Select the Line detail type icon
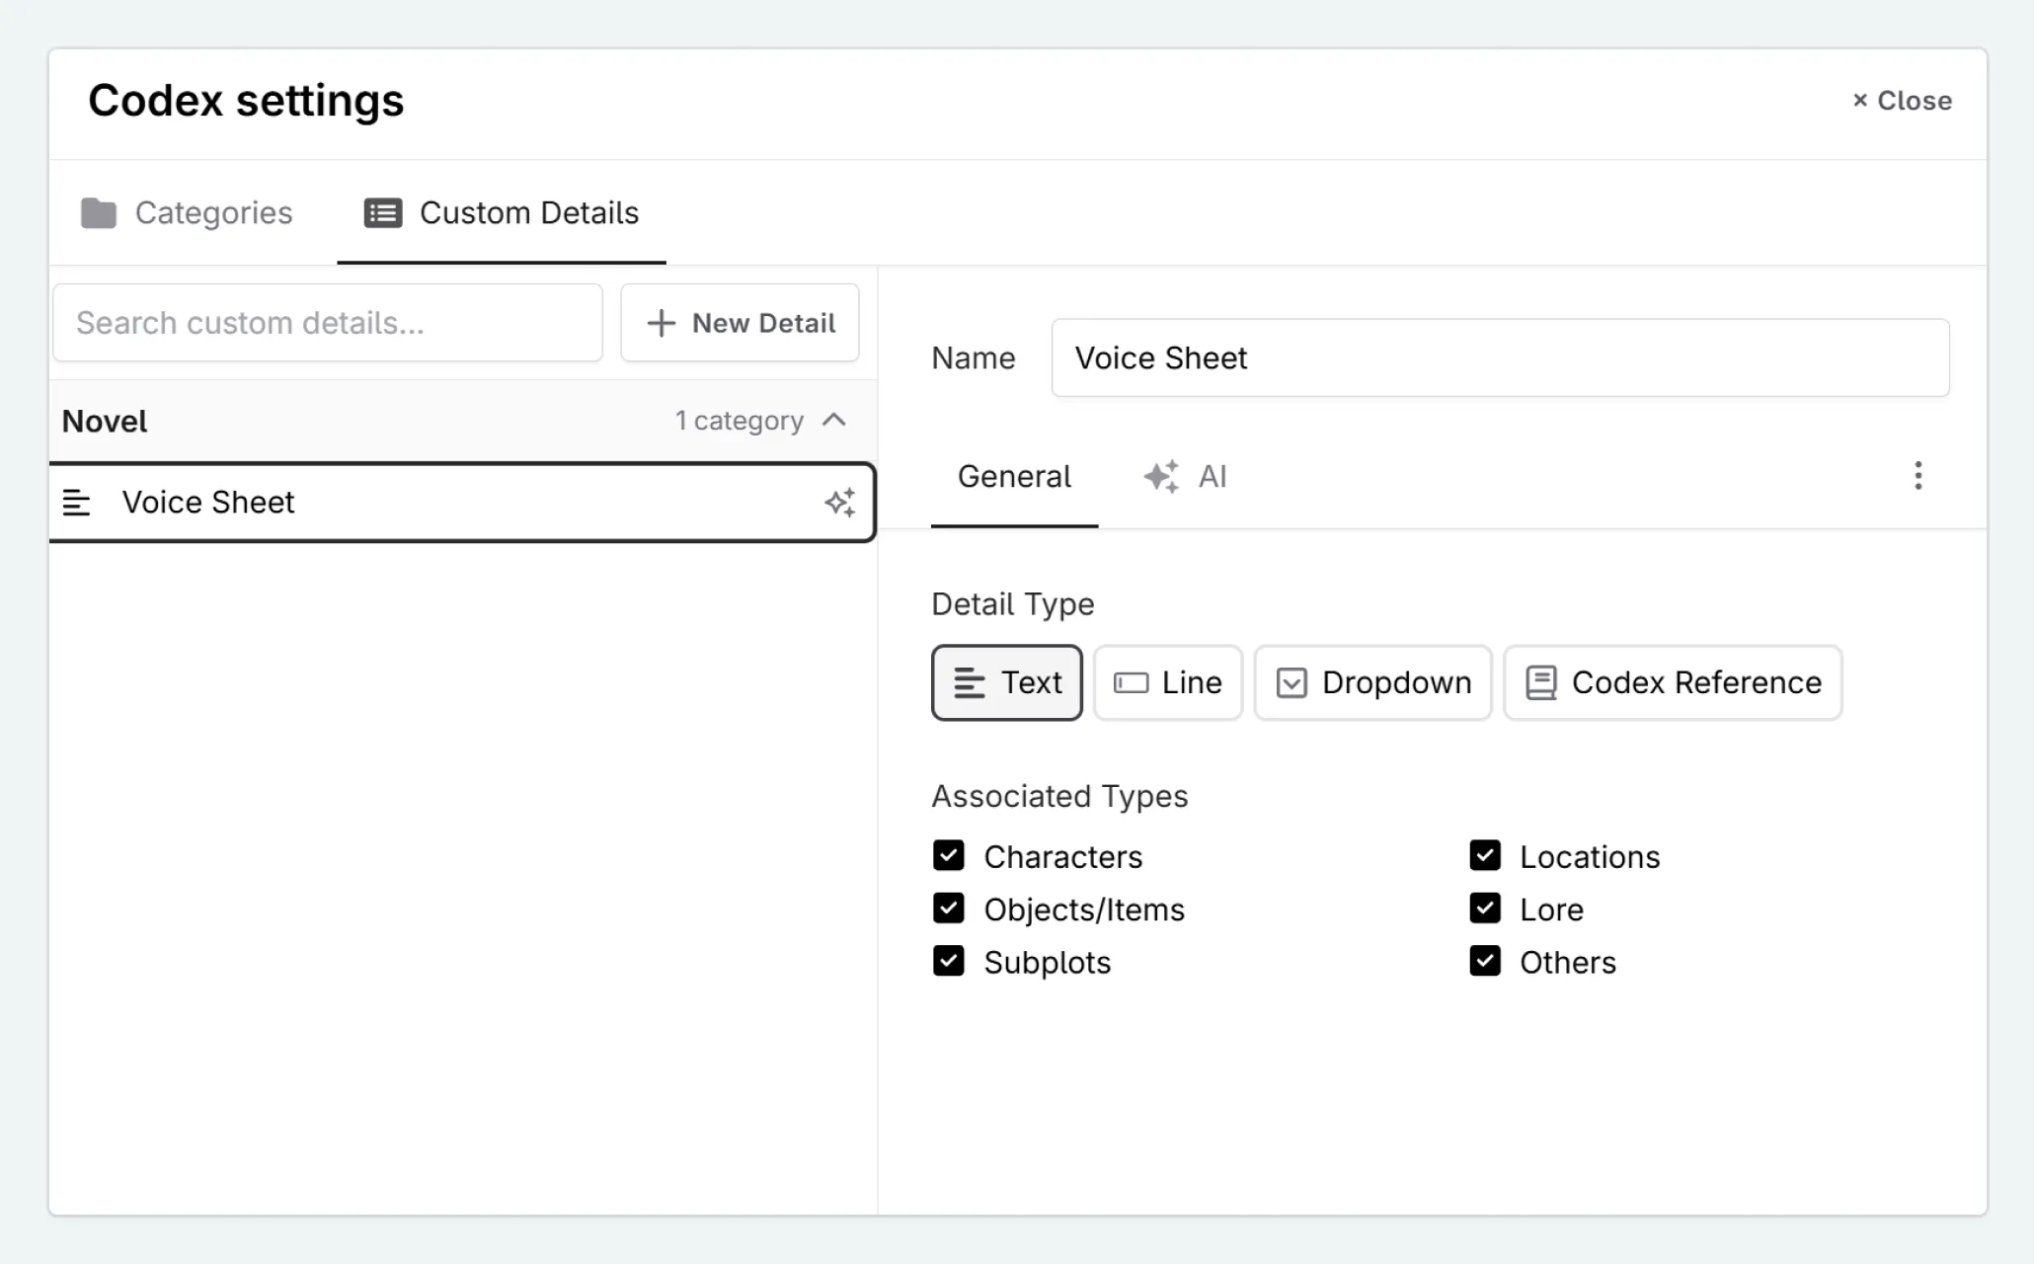 (1134, 682)
